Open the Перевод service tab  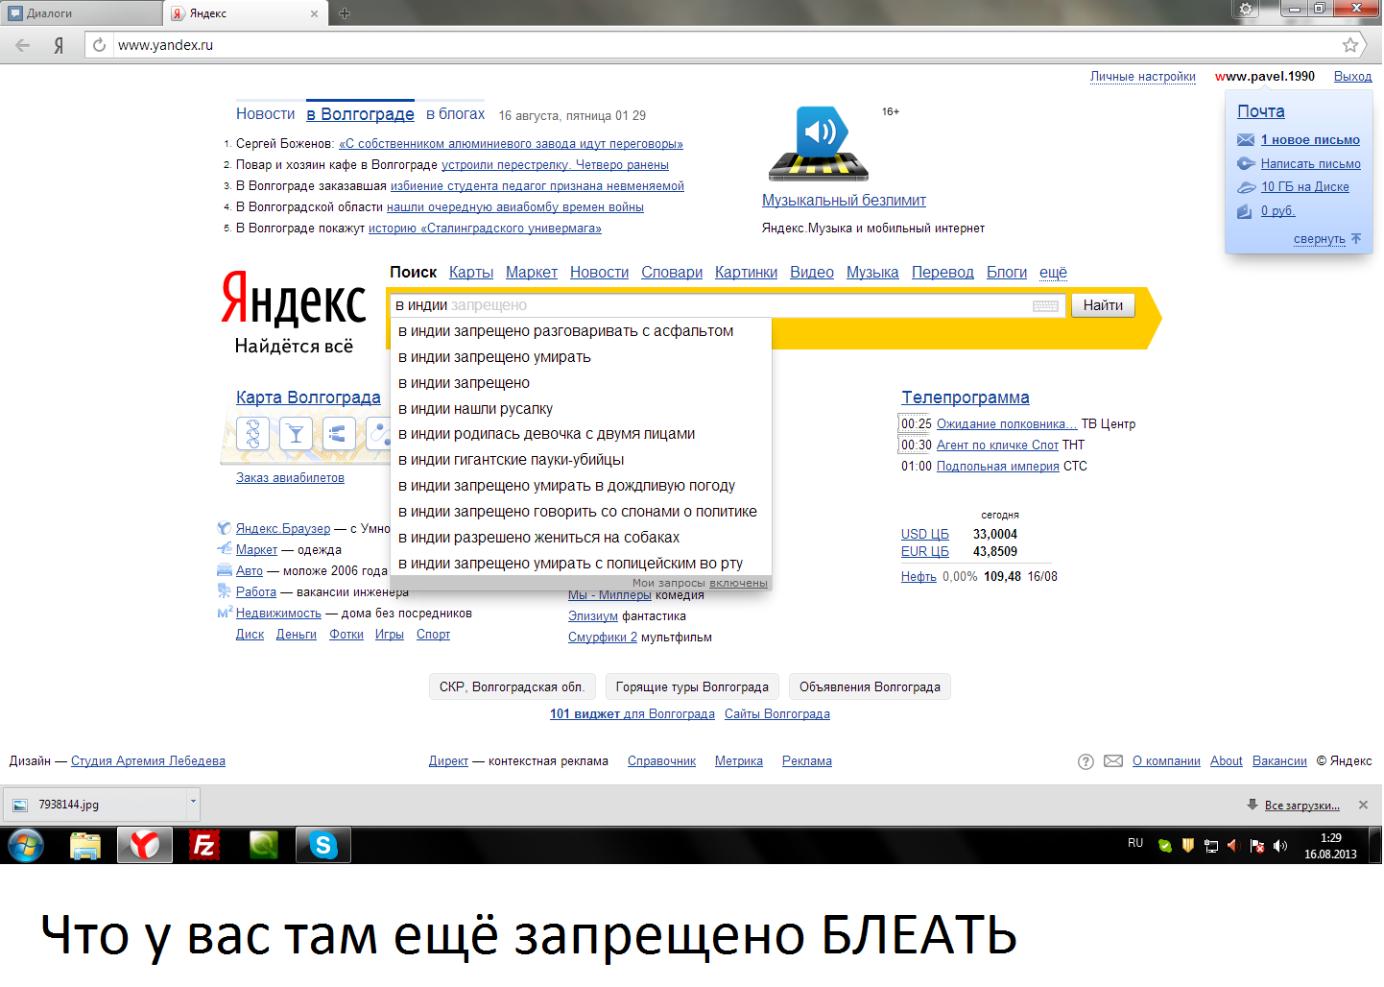[943, 273]
